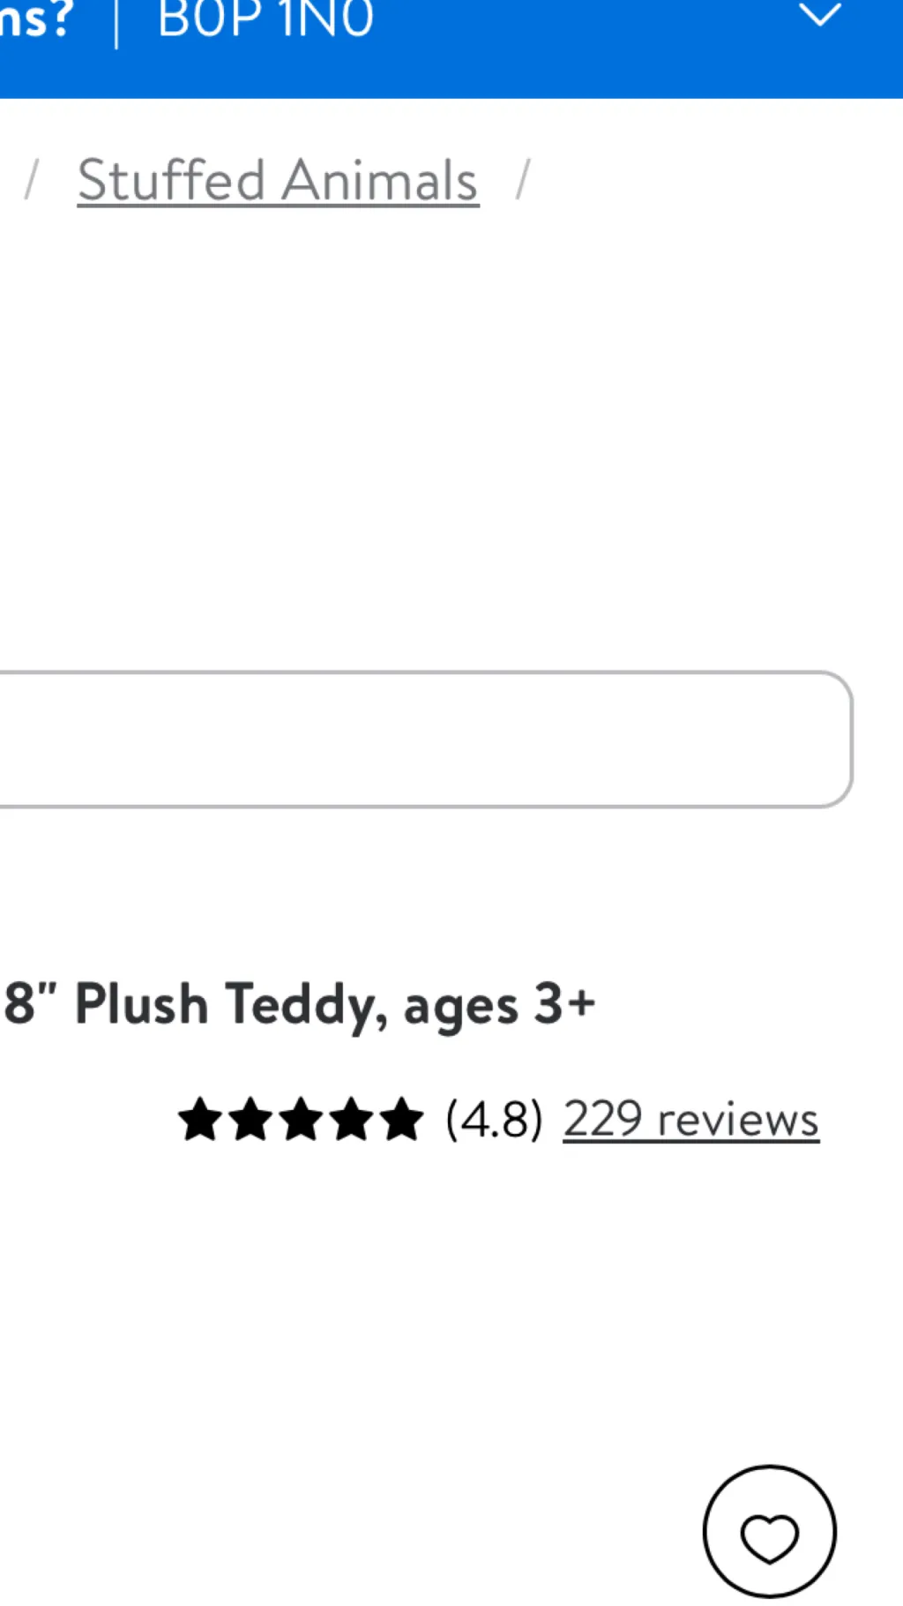Click the BOP 1N0 postal code
Screen dimensions: 903x1606
tap(265, 19)
